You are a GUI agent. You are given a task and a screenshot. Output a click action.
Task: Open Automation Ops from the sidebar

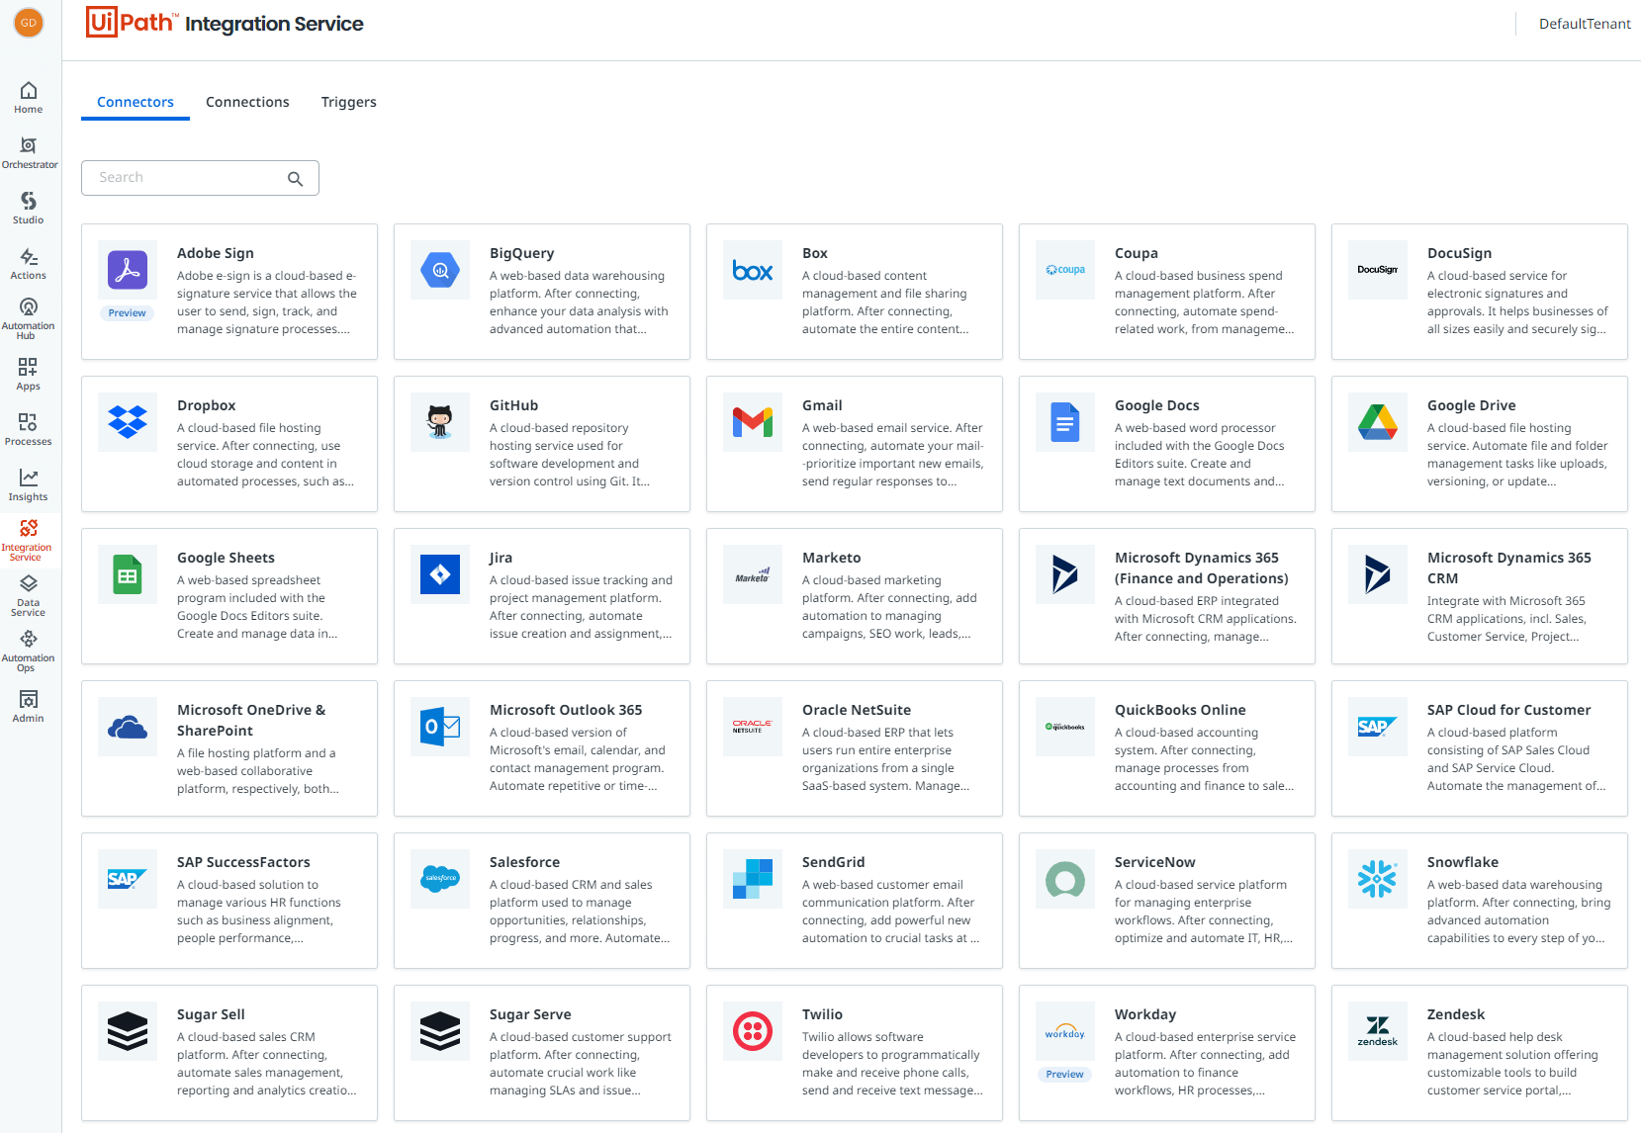(29, 651)
